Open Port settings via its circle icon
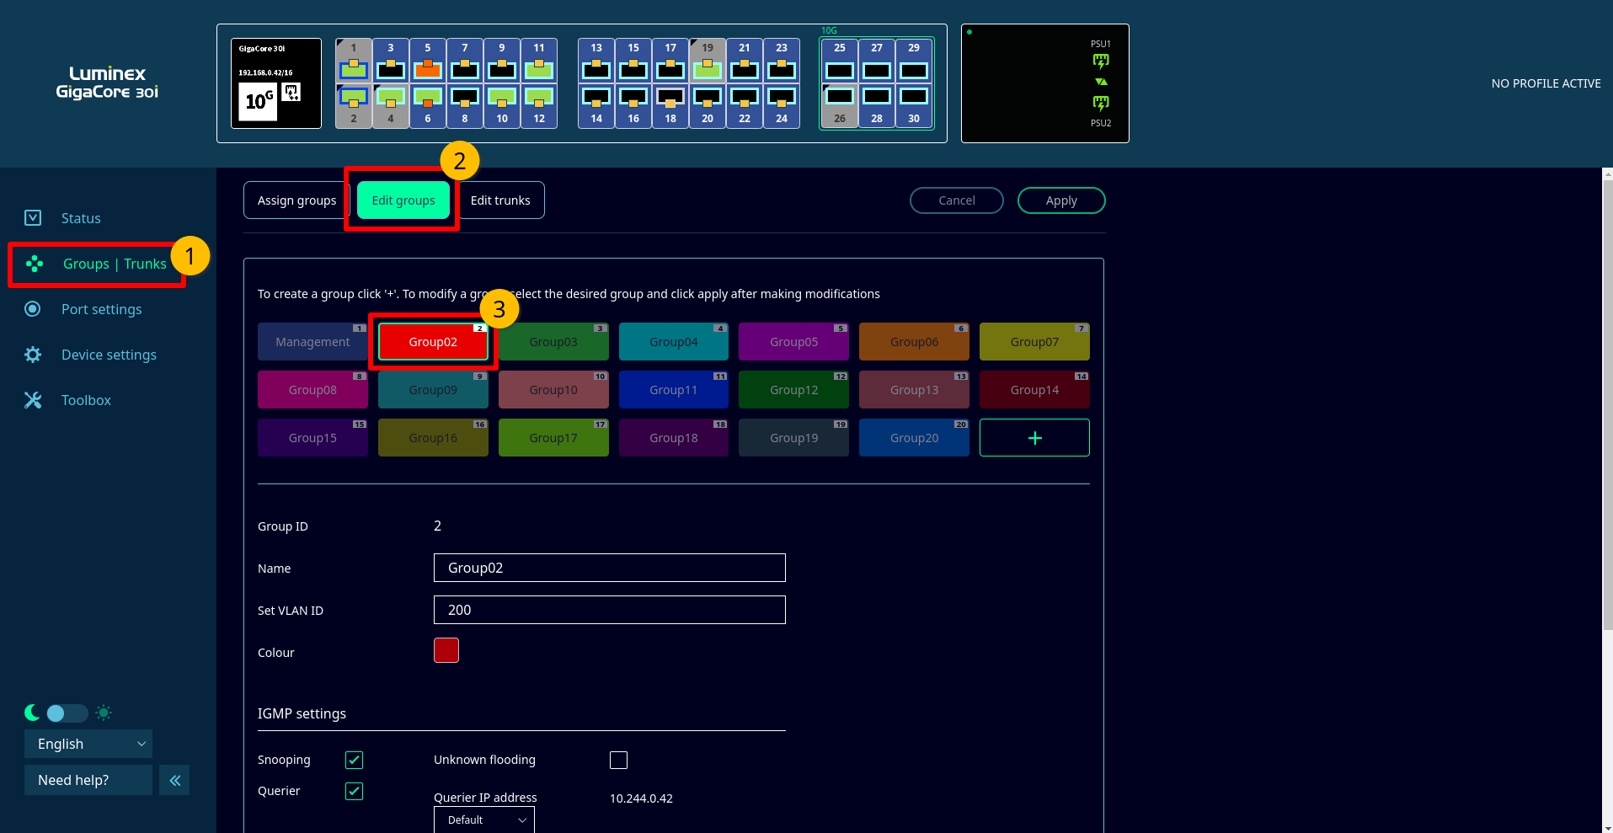This screenshot has width=1613, height=833. tap(33, 309)
